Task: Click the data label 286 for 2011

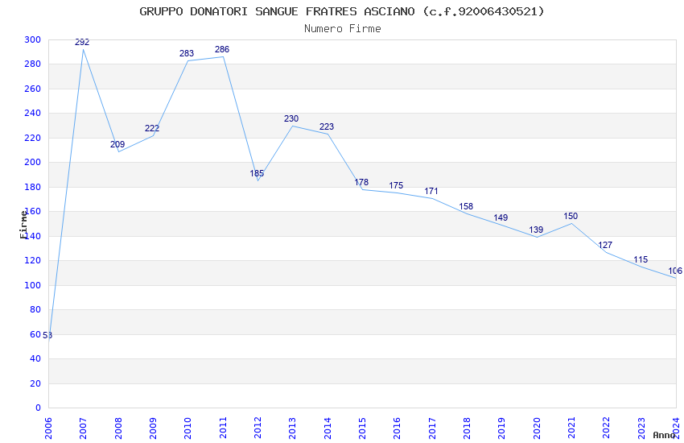Action: tap(222, 50)
